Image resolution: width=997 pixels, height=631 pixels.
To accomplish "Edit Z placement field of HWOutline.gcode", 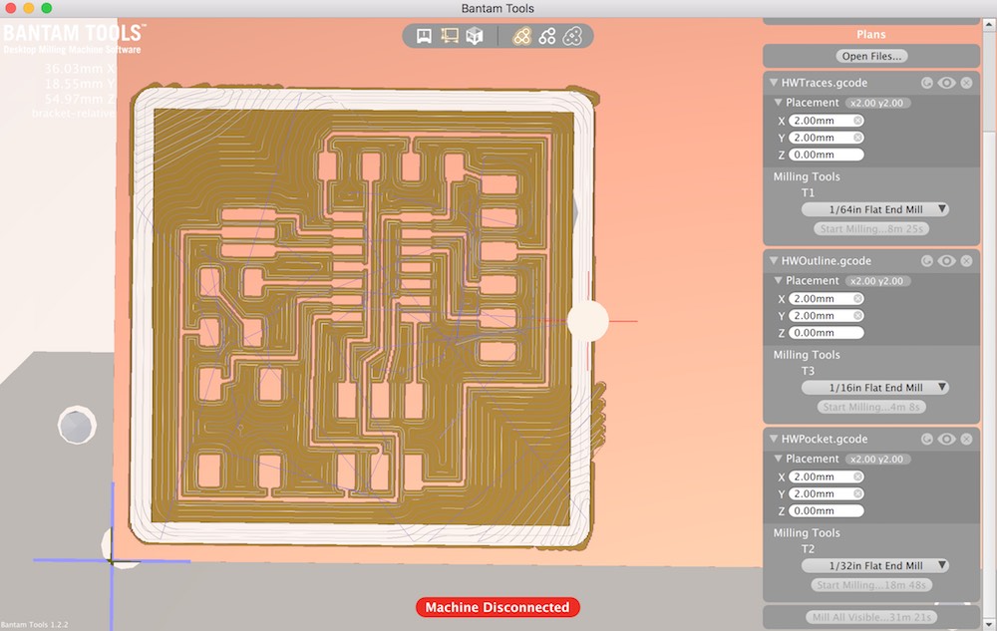I will pos(826,332).
